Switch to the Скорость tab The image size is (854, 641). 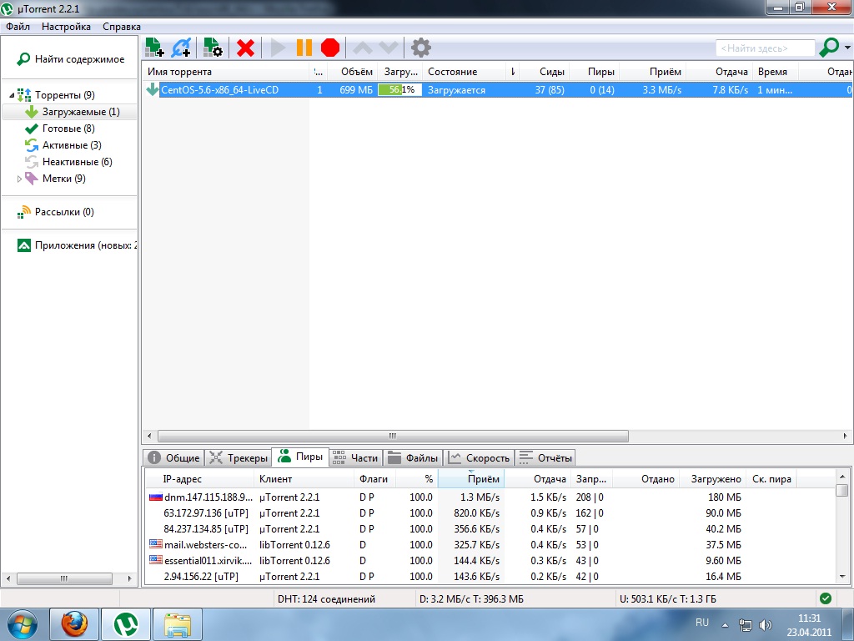(479, 458)
